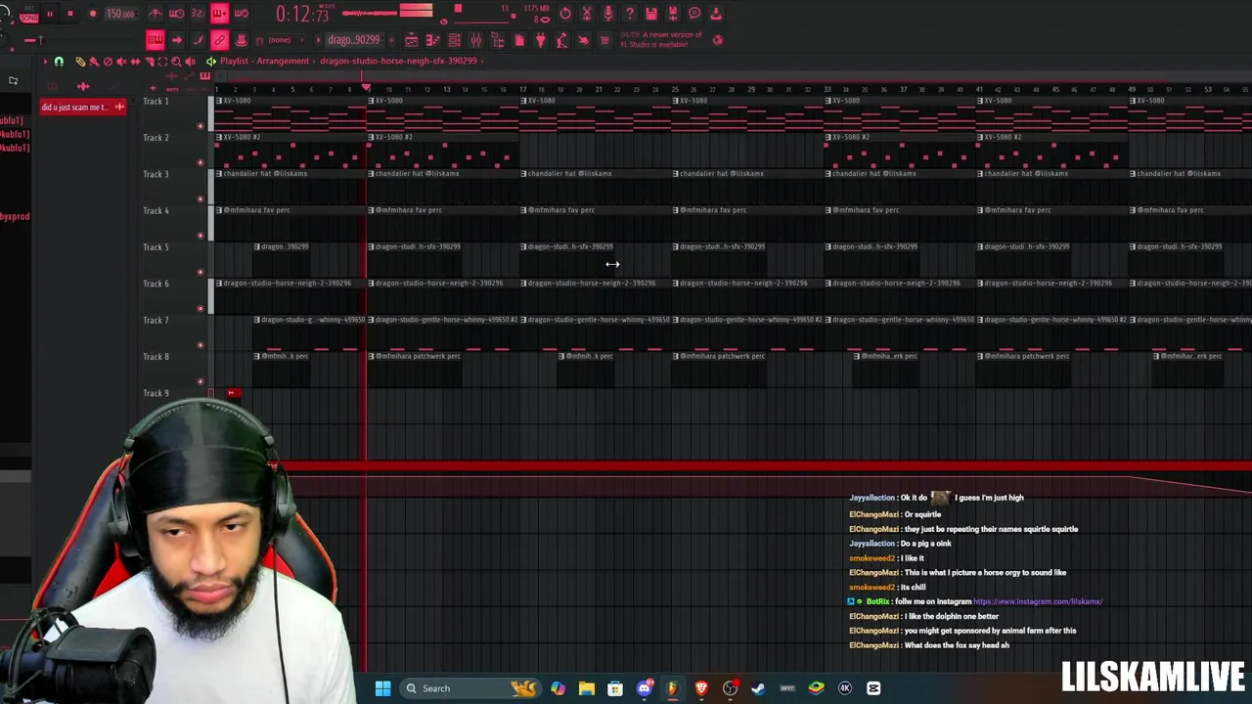Stop playback with the transport stop button
This screenshot has width=1252, height=704.
(x=70, y=14)
